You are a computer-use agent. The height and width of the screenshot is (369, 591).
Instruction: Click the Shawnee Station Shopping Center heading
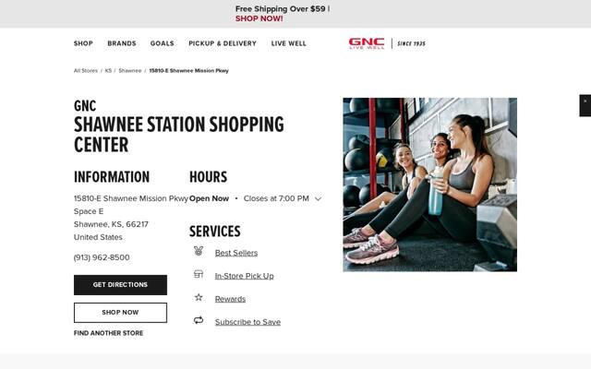tap(179, 135)
